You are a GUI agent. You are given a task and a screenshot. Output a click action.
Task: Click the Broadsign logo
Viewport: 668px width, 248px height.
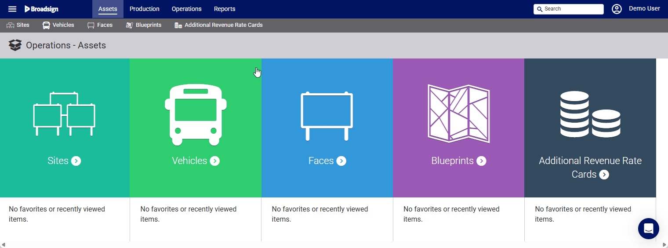tap(41, 9)
